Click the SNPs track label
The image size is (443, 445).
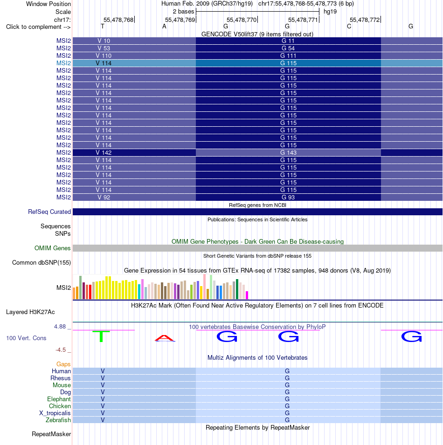(63, 233)
